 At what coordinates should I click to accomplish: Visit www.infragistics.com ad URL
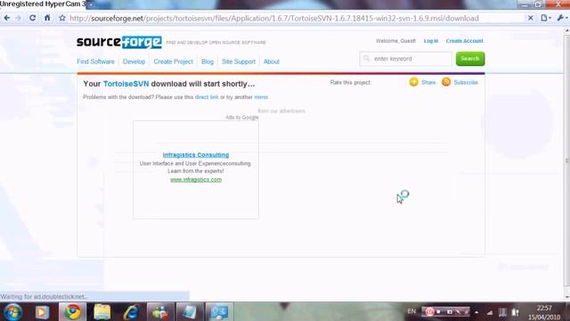196,179
